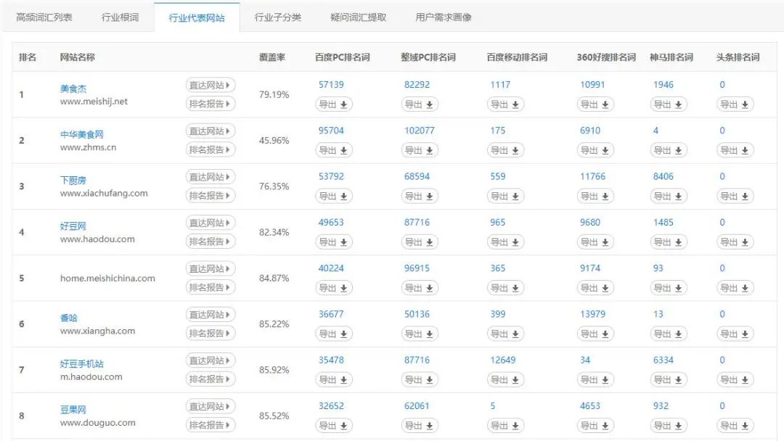Export 头条排名词 data for 中华美食网
The image size is (784, 441).
735,150
